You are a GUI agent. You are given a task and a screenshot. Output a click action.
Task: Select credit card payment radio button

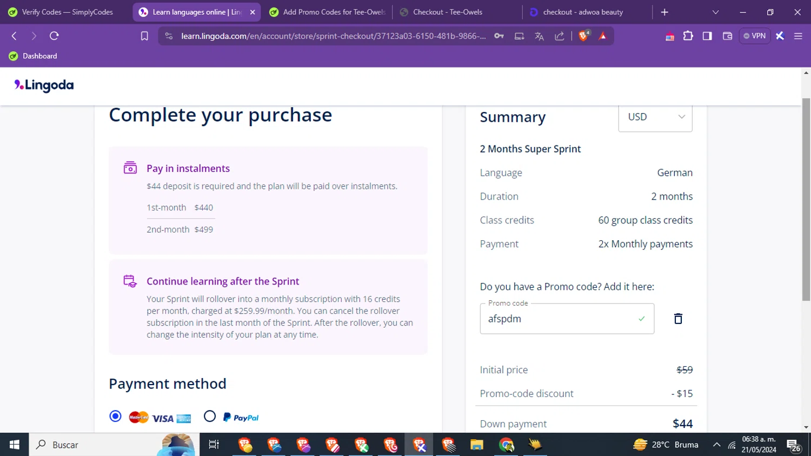click(x=115, y=416)
